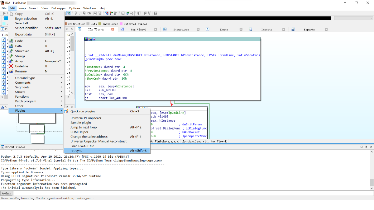The height and width of the screenshot is (210, 374).
Task: Click the Array menu icon
Action: [x=11, y=61]
